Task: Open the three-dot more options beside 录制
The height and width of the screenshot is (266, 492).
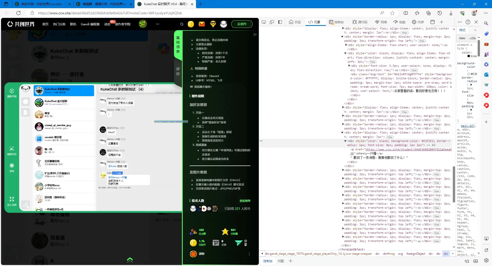Action: [249, 254]
